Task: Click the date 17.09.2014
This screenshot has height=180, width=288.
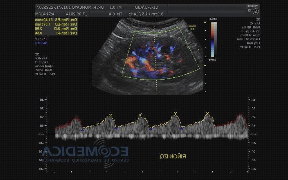Action: pyautogui.click(x=77, y=14)
